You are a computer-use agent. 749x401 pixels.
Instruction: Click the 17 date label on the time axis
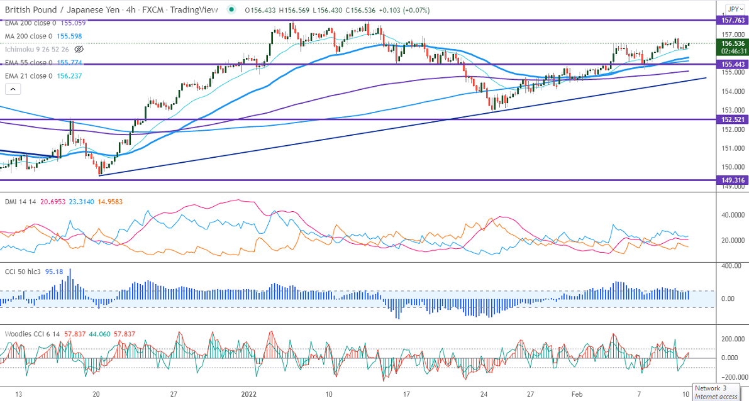(x=406, y=394)
